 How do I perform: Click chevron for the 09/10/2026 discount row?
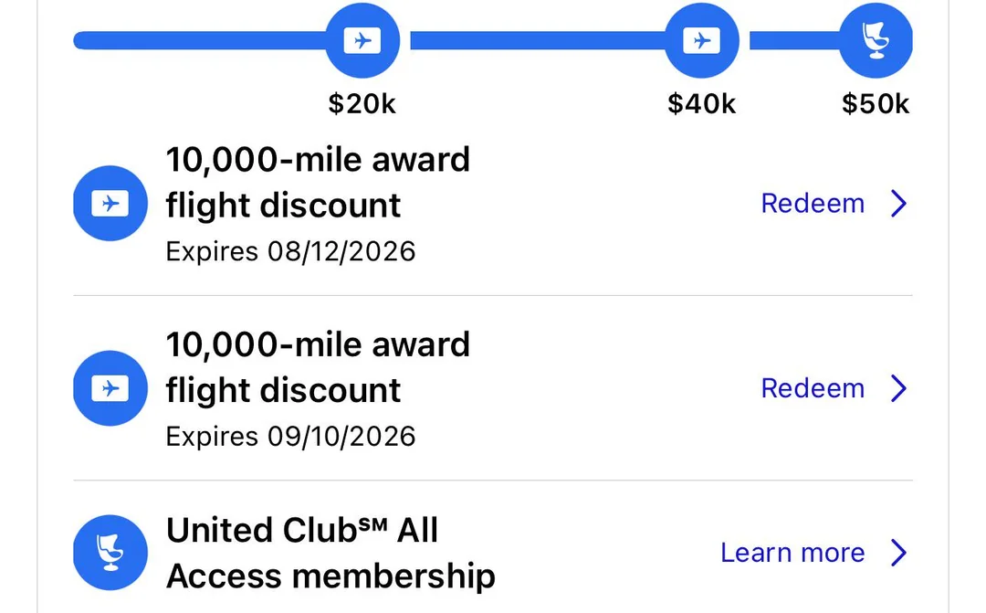898,388
